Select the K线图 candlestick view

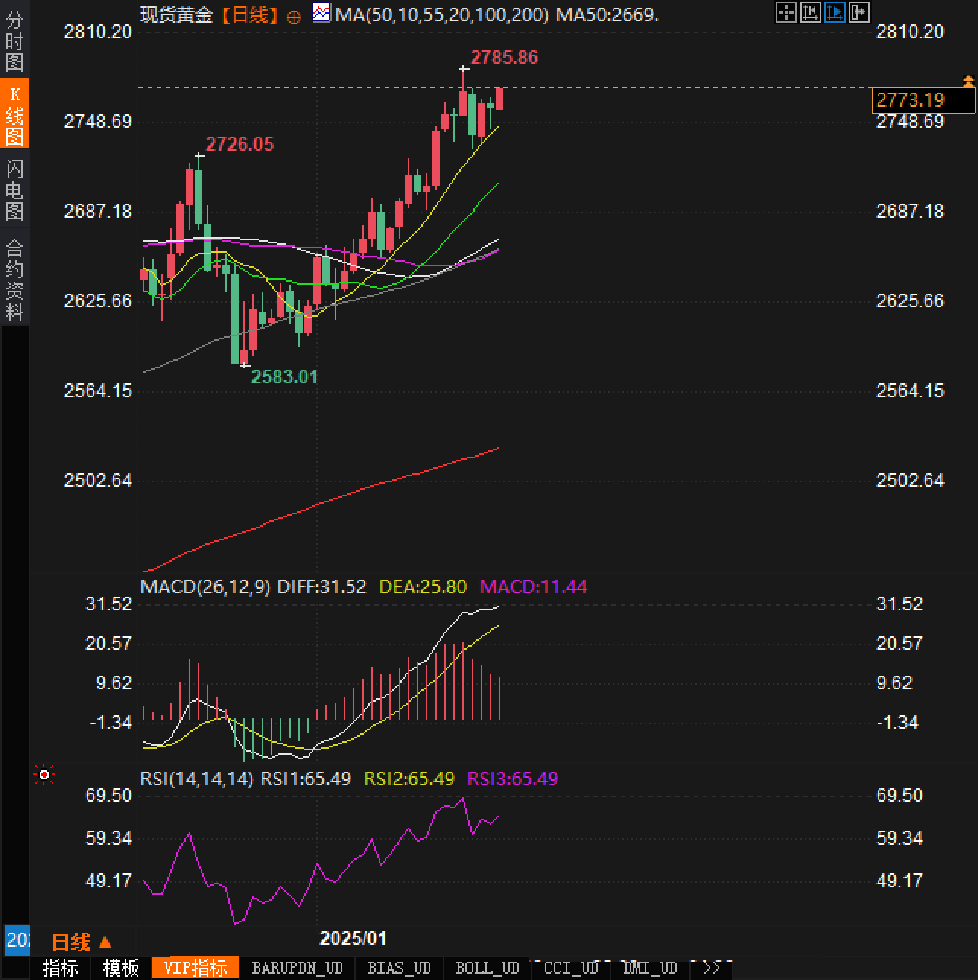click(x=14, y=115)
